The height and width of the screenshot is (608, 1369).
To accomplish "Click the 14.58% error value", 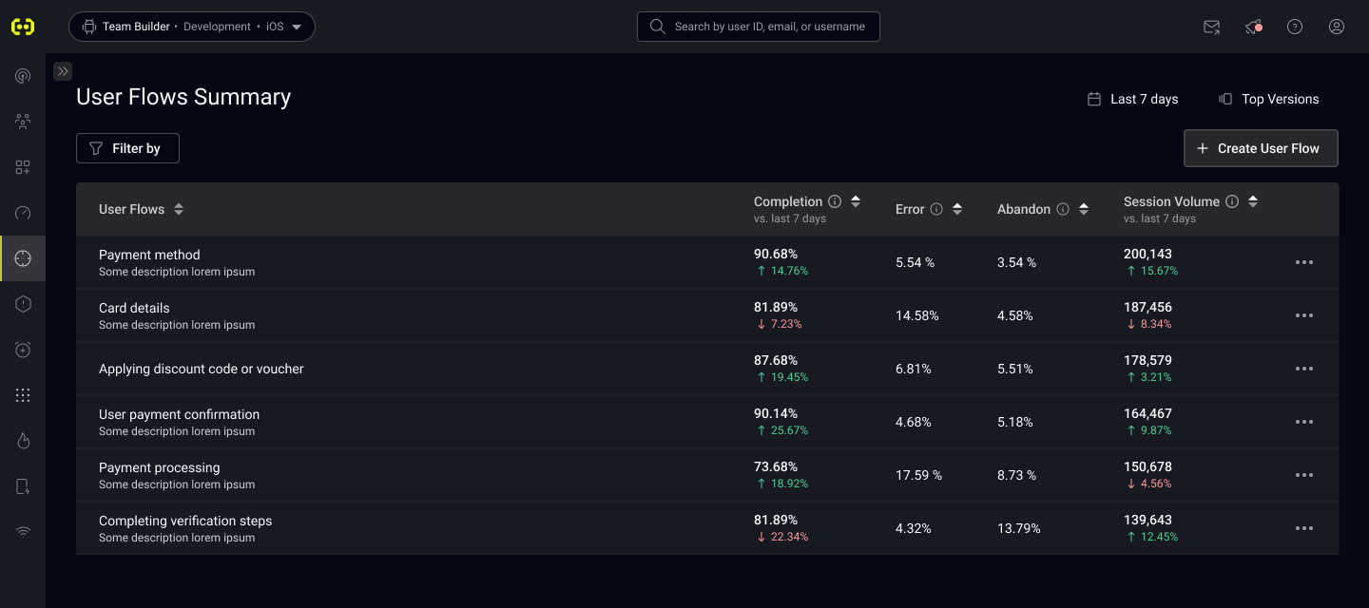I will point(917,315).
